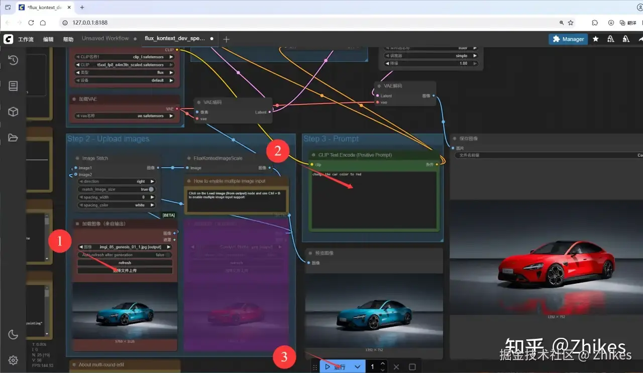Grab the run bar drag handle
The image size is (643, 373).
[315, 367]
